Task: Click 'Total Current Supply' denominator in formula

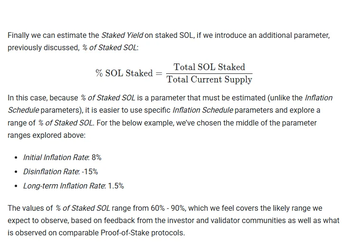Action: pyautogui.click(x=209, y=80)
